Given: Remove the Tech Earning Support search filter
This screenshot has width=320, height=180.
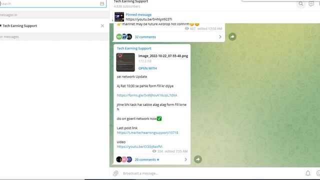Looking at the screenshot, I should (x=102, y=25).
